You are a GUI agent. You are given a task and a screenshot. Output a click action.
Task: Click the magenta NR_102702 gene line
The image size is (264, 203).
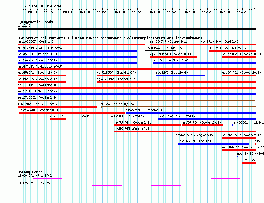coord(136,178)
